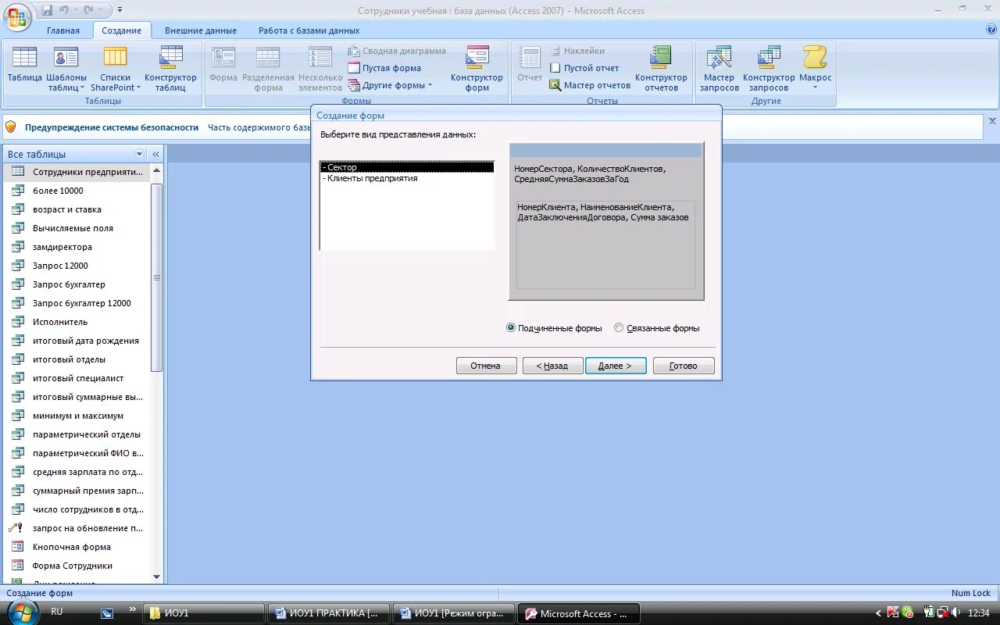Click the Далее > button
The width and height of the screenshot is (1000, 625).
coord(615,366)
